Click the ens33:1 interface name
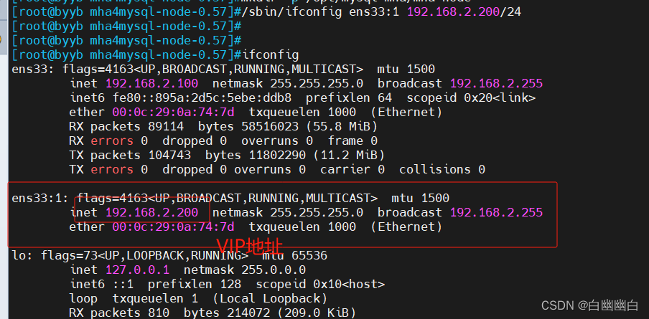 (40, 198)
